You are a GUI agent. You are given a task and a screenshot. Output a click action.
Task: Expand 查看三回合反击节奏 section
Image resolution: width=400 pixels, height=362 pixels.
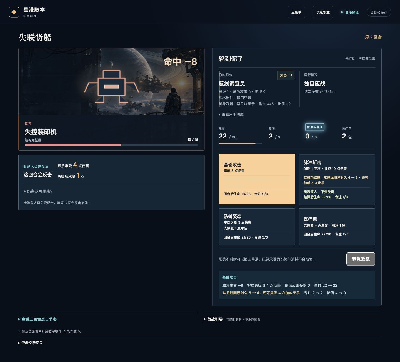(37, 319)
